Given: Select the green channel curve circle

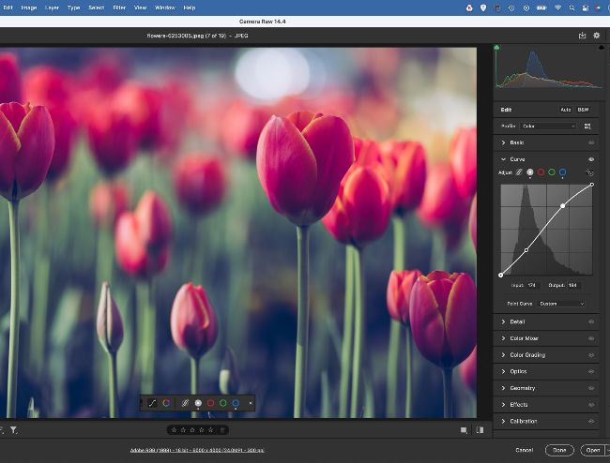Looking at the screenshot, I should pyautogui.click(x=552, y=172).
